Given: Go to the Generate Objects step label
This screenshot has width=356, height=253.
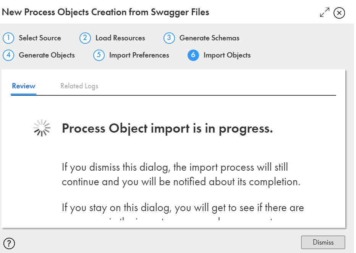Looking at the screenshot, I should click(47, 55).
